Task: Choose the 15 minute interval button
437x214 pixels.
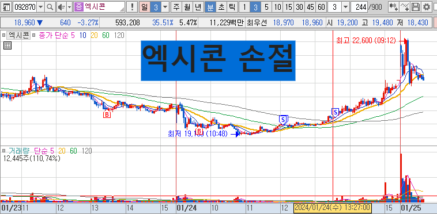Action: (288, 7)
